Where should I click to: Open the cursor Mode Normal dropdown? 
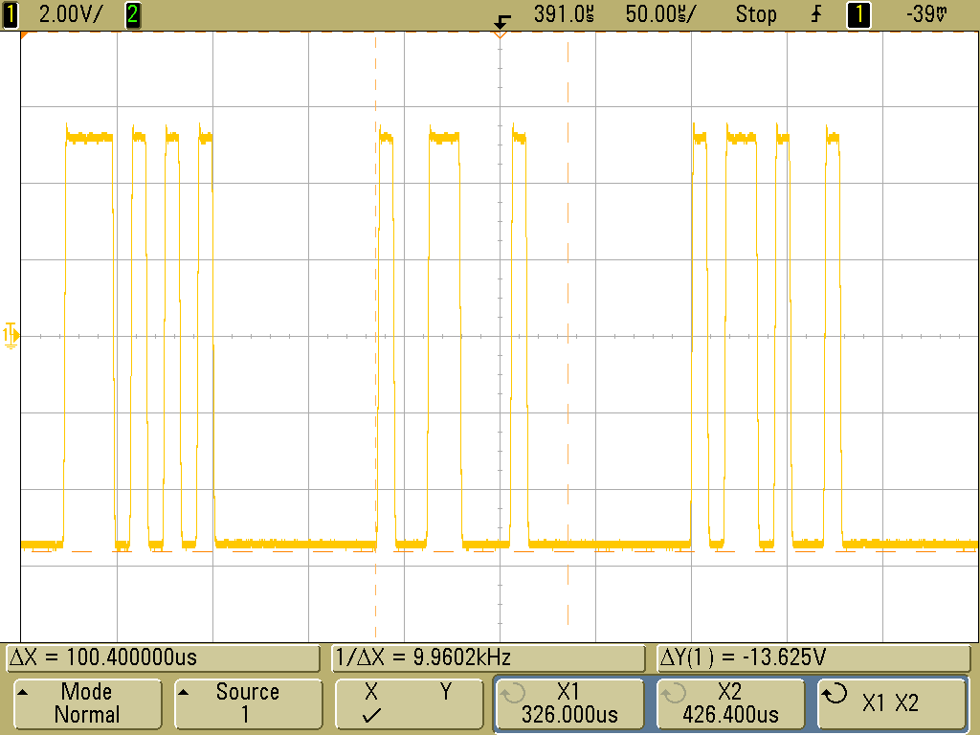tap(87, 702)
